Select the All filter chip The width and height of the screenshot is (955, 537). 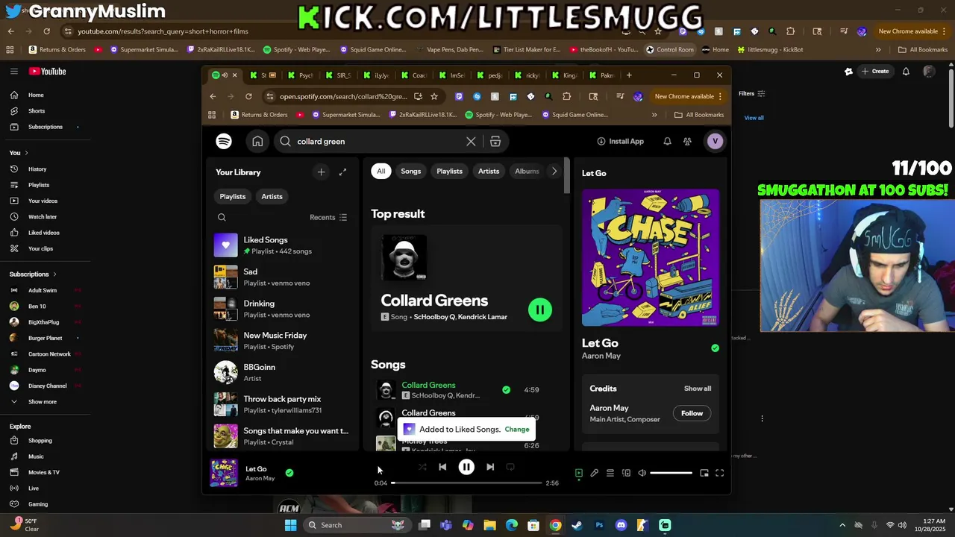click(381, 171)
